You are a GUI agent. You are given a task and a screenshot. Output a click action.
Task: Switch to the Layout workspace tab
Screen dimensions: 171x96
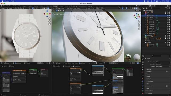point(25,6)
